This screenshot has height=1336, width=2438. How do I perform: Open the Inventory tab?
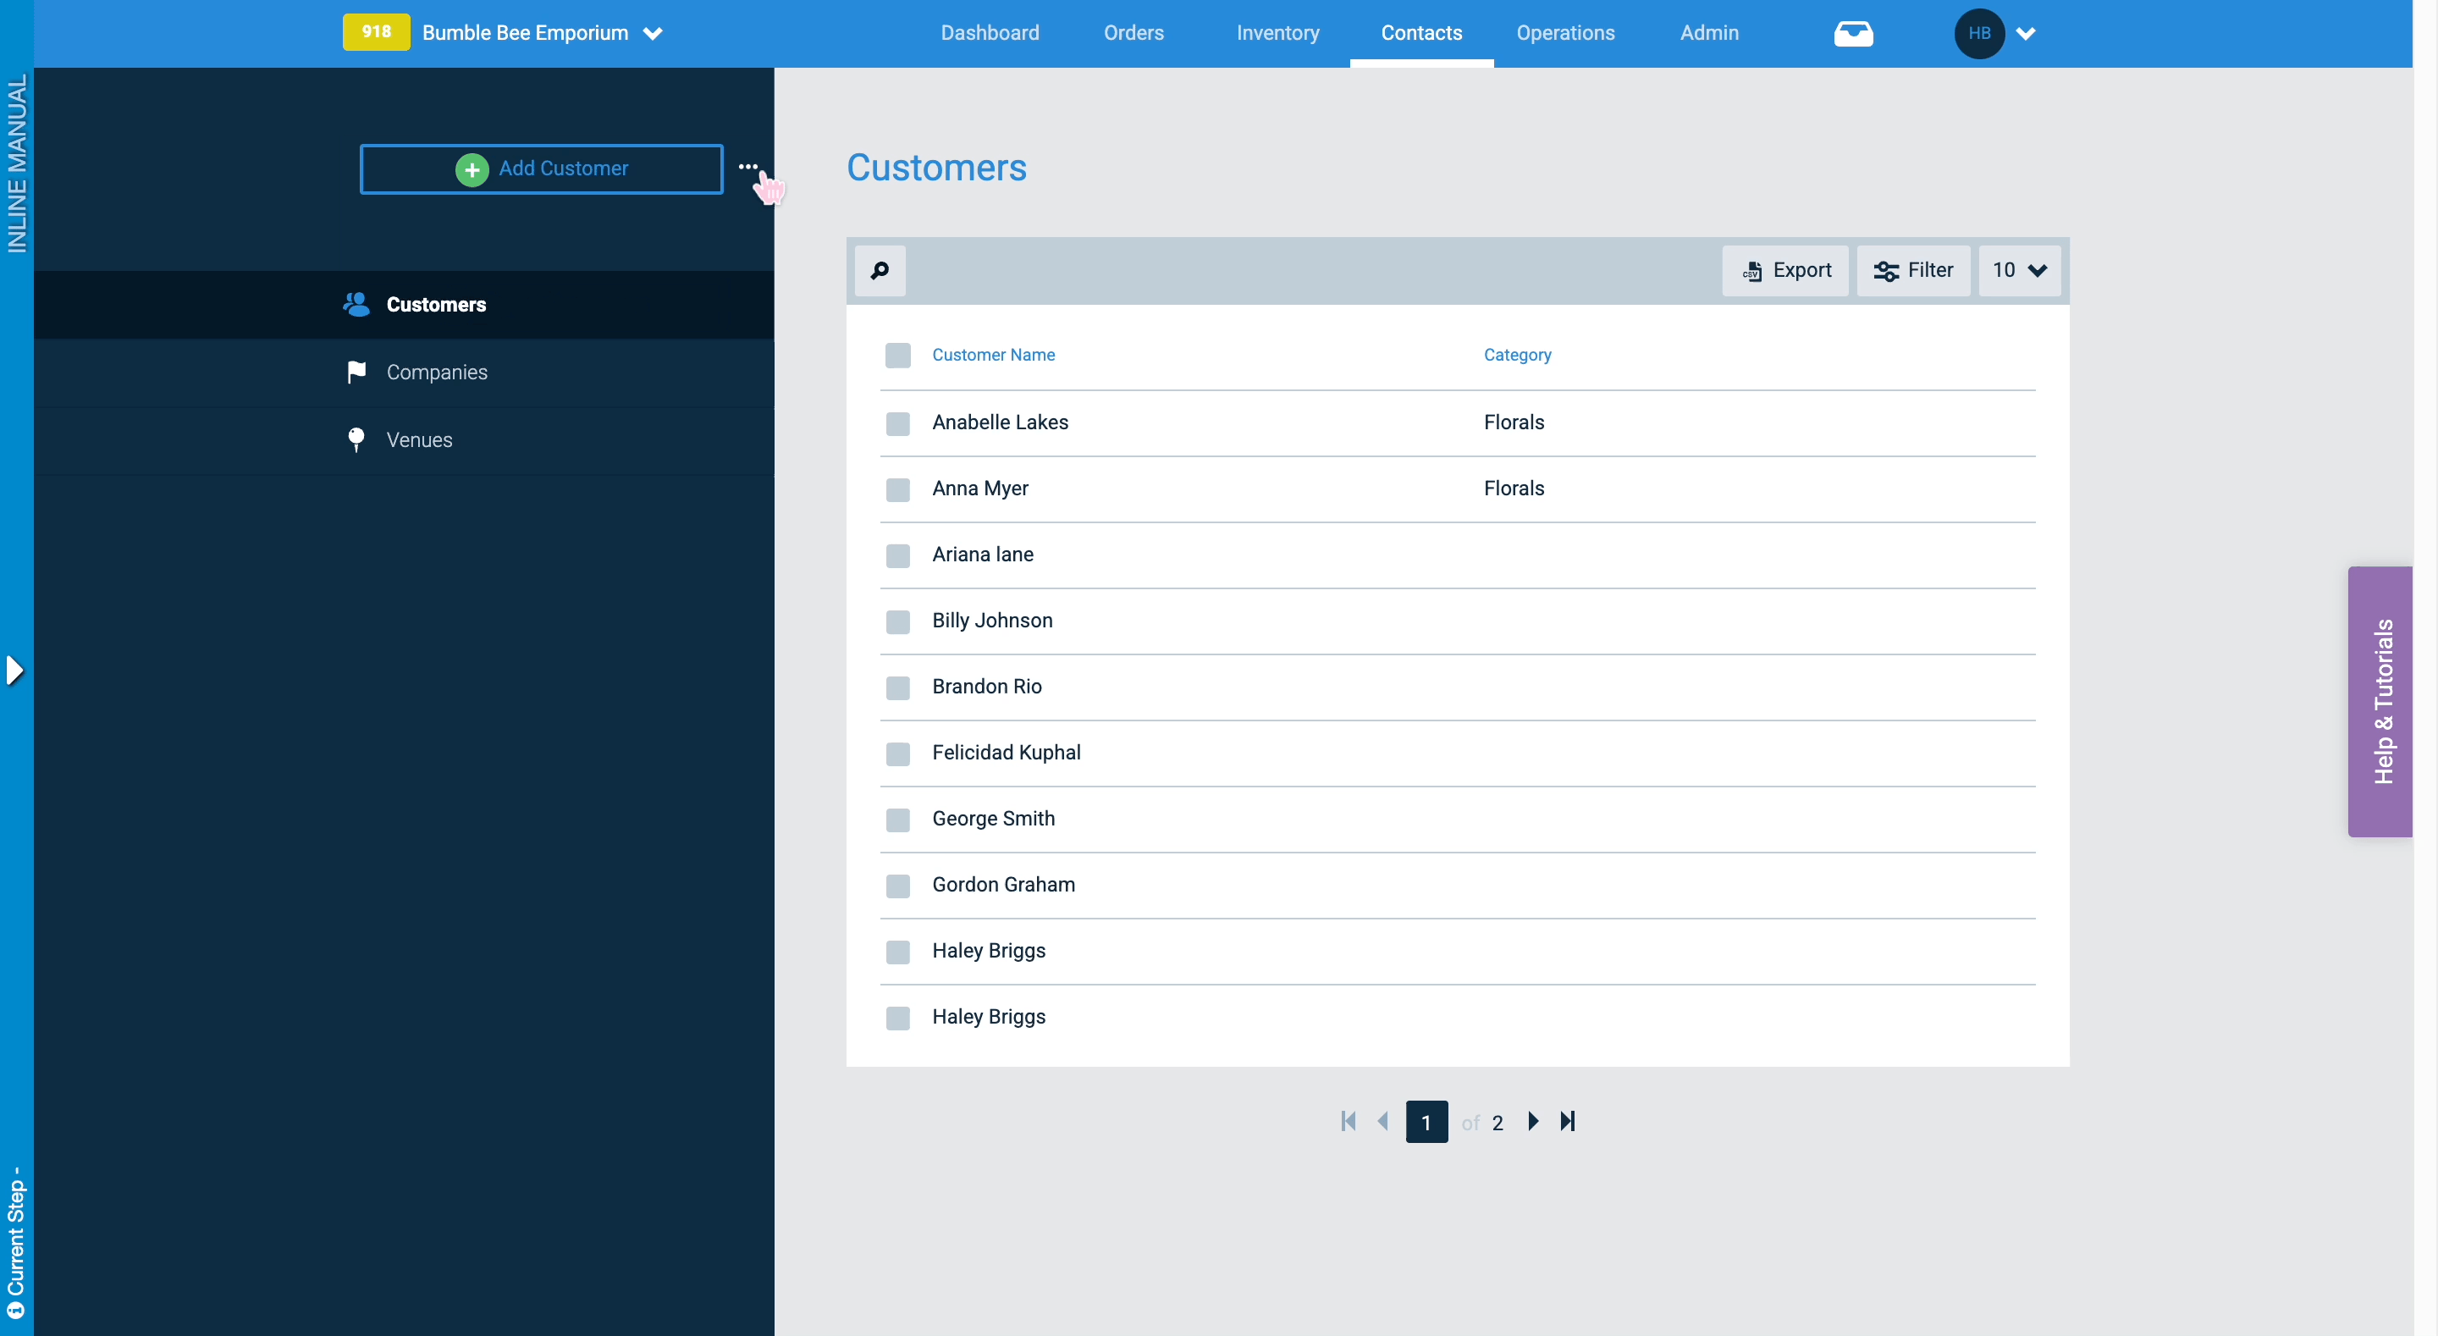coord(1277,33)
